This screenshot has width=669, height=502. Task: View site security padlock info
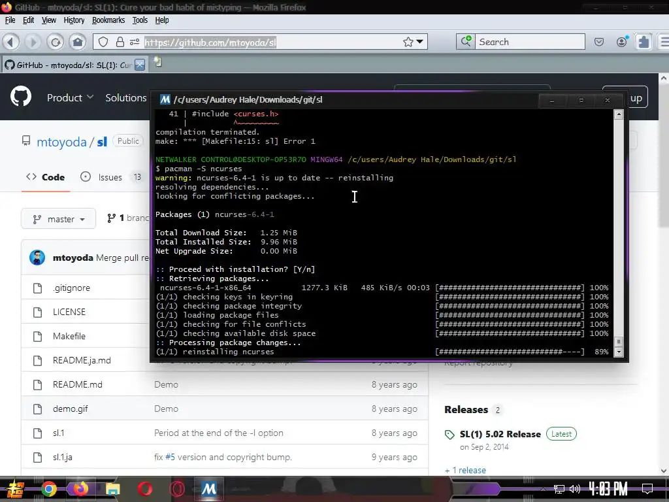click(x=120, y=42)
